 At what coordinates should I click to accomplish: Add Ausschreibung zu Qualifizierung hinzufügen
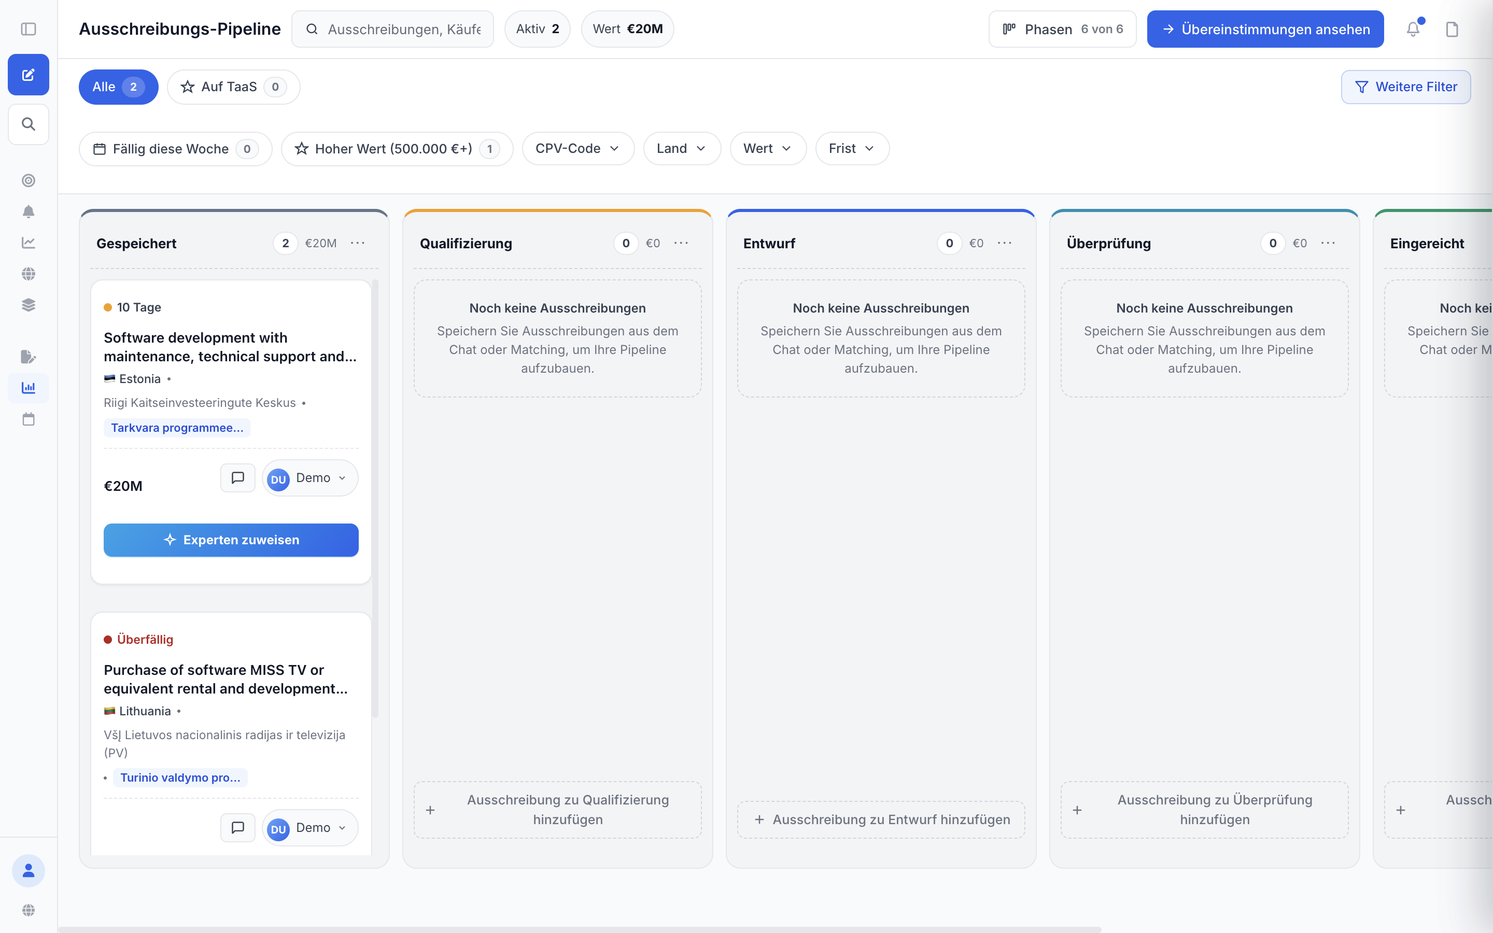click(557, 810)
